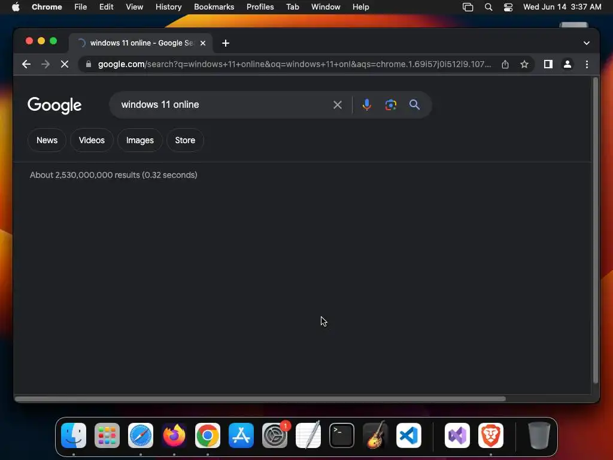613x460 pixels.
Task: Click the forward navigation arrow
Action: (x=45, y=64)
